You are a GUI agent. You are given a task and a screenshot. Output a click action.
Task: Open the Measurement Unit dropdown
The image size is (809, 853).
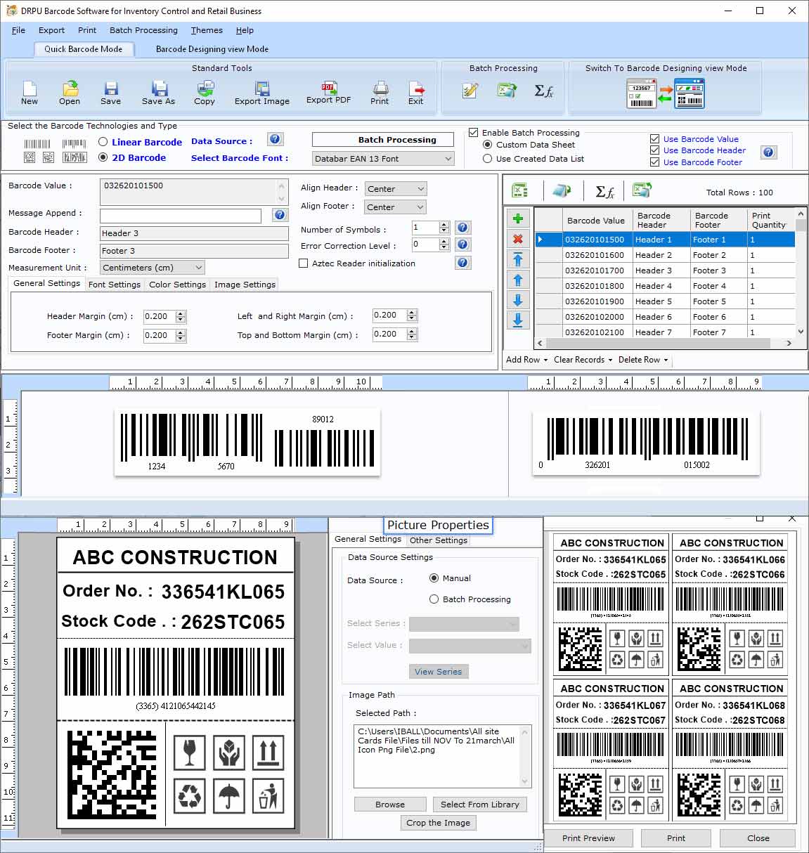(199, 267)
